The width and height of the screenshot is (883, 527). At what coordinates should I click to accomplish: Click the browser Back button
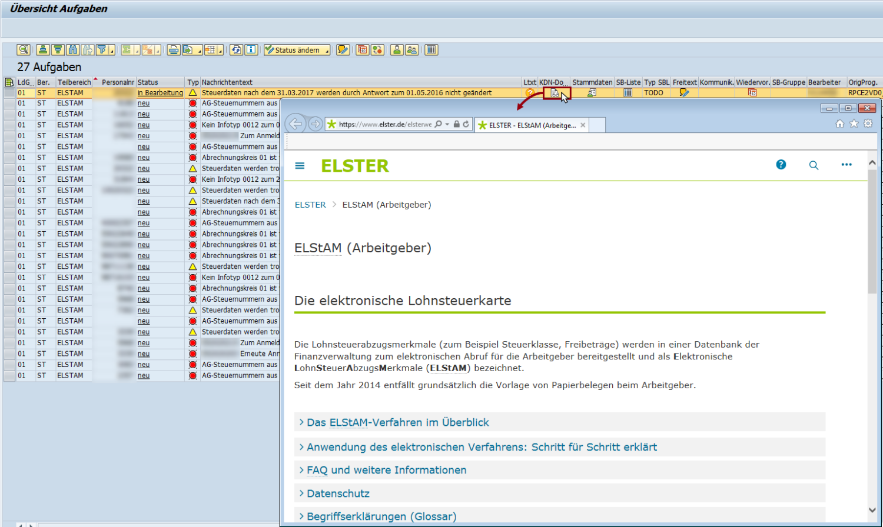296,124
